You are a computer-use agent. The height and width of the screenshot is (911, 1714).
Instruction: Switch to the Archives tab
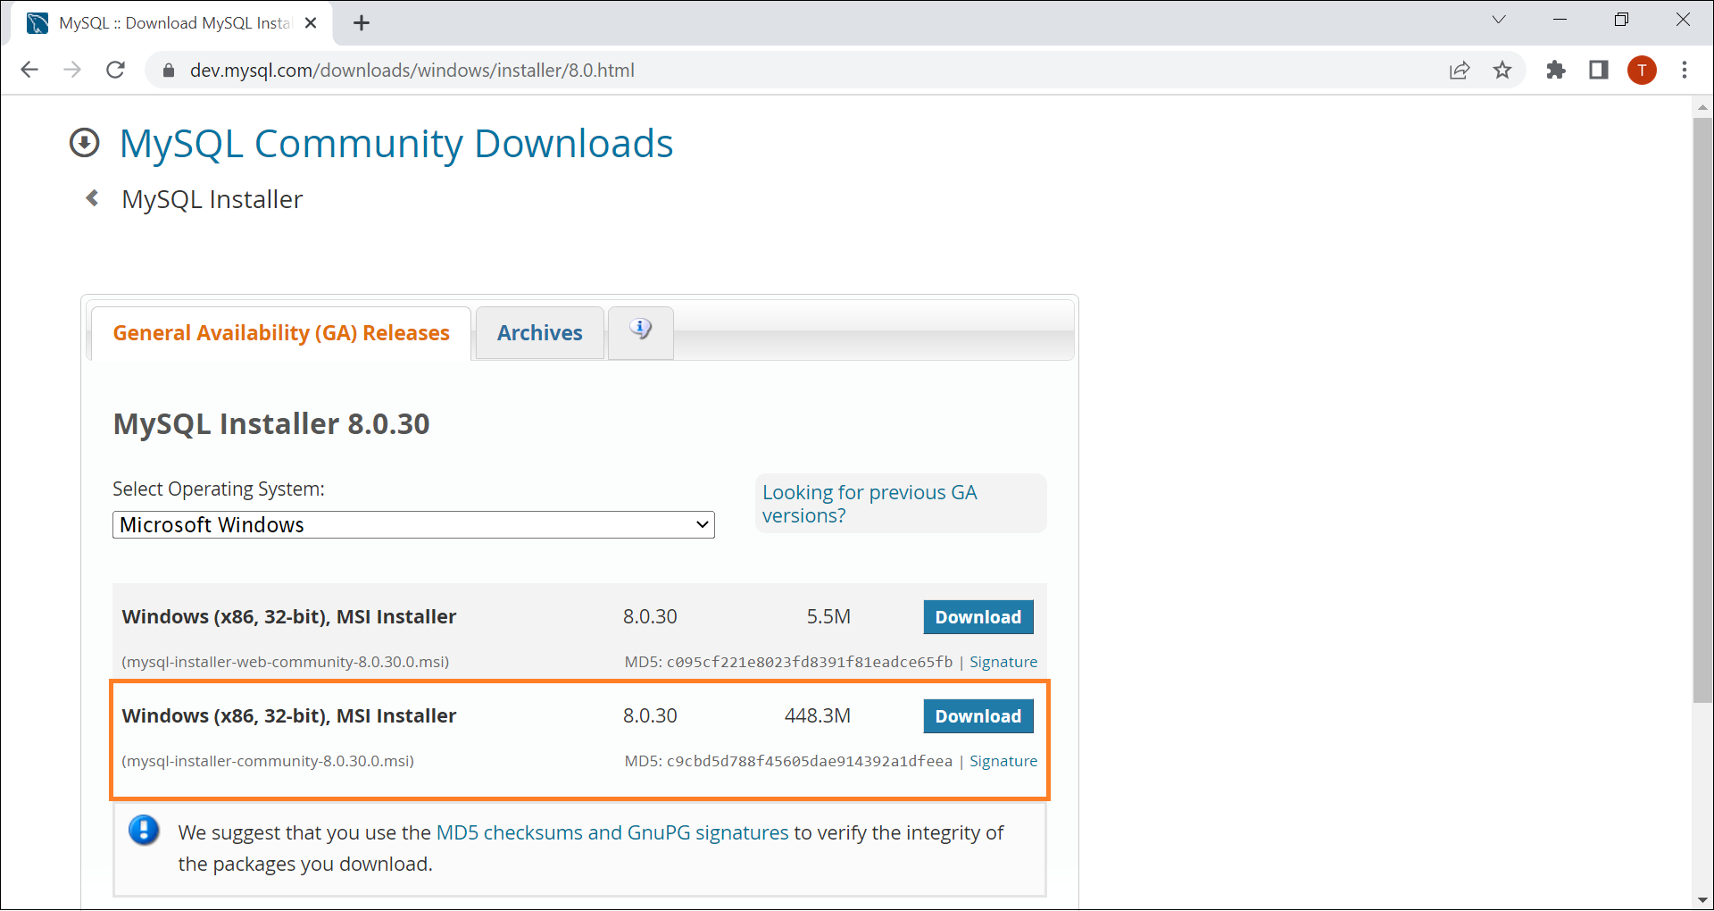[540, 333]
